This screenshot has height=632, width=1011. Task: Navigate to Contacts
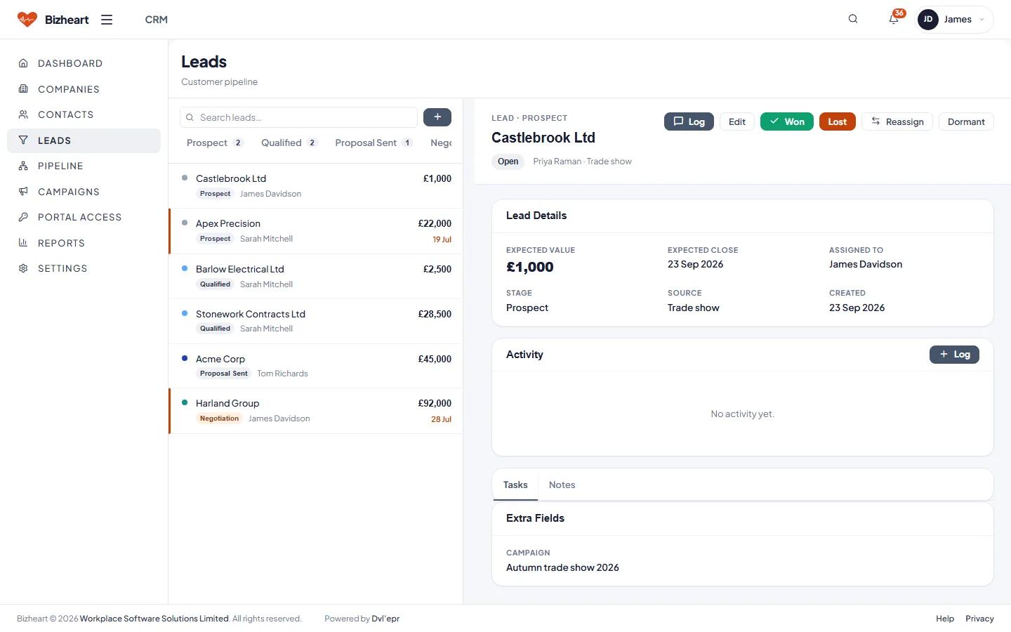coord(84,114)
